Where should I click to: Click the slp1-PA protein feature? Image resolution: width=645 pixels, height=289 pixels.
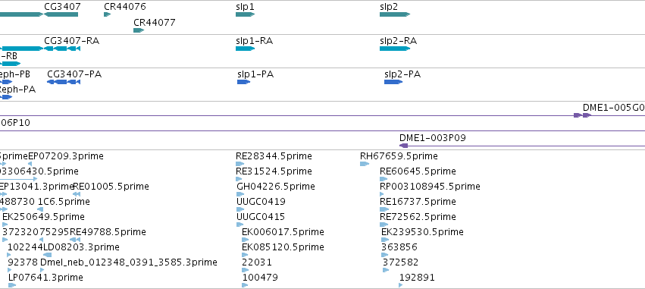pyautogui.click(x=243, y=82)
